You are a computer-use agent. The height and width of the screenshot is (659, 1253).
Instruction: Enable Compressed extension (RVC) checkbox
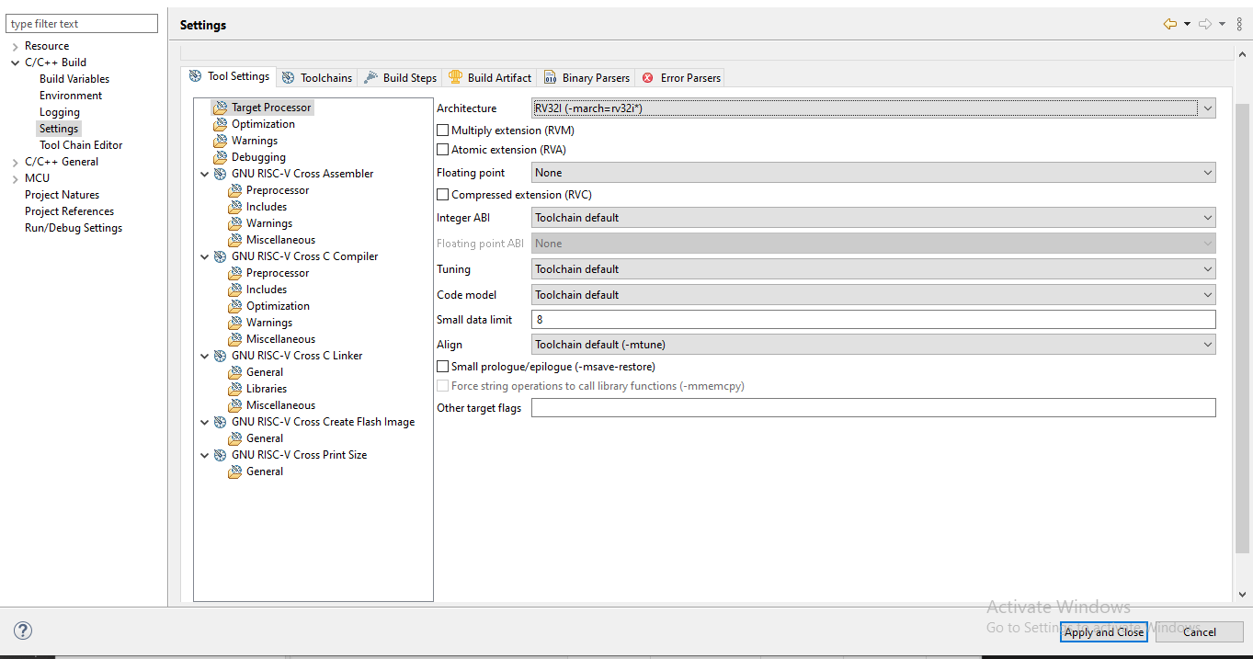coord(443,195)
